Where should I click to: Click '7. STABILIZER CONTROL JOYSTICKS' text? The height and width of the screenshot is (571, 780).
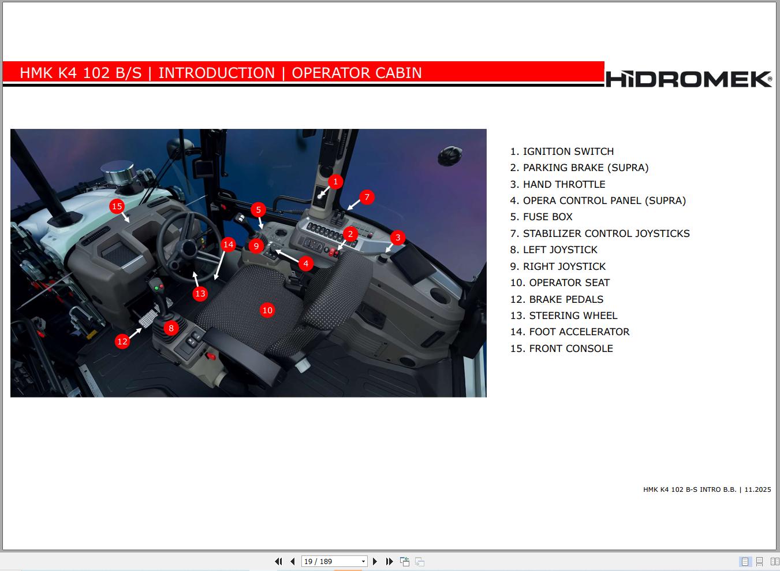(600, 233)
